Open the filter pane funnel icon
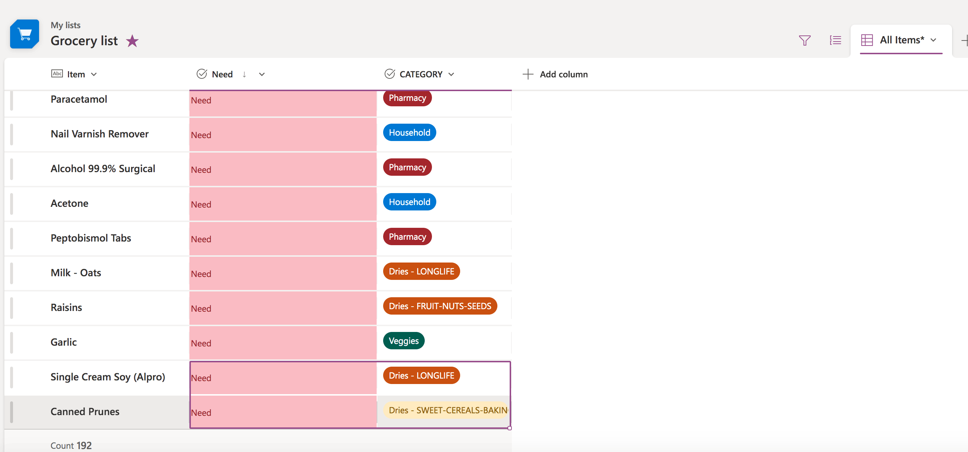This screenshot has height=452, width=968. [804, 40]
